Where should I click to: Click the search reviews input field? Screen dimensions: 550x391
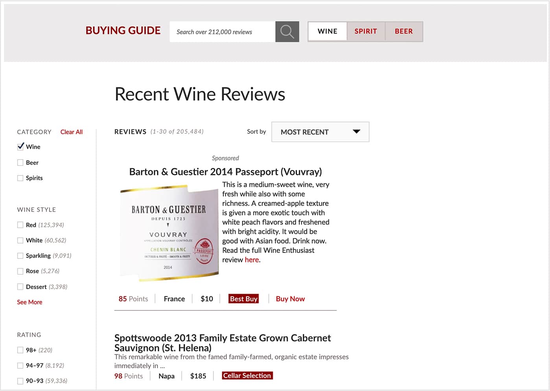click(223, 31)
